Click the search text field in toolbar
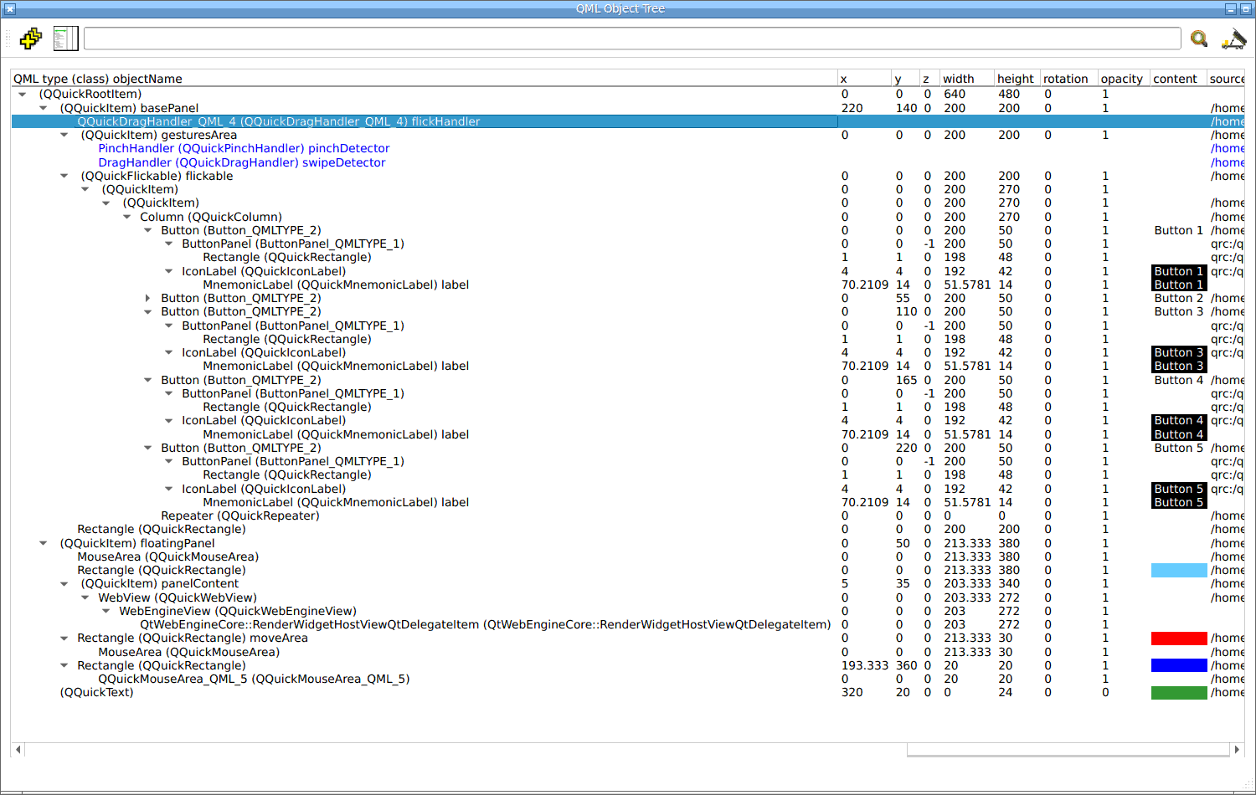This screenshot has height=795, width=1256. 632,38
